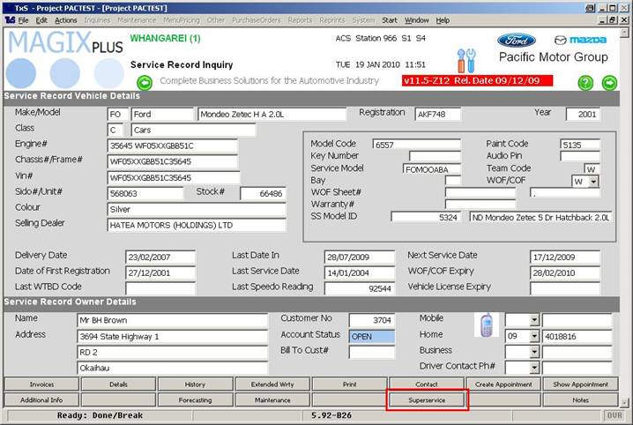The width and height of the screenshot is (633, 425).
Task: Click the mobile phone icon
Action: click(485, 324)
